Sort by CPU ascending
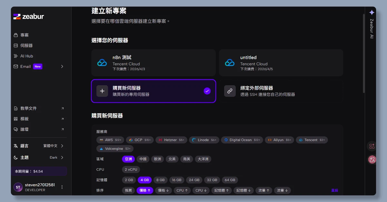The image size is (387, 202). (182, 190)
